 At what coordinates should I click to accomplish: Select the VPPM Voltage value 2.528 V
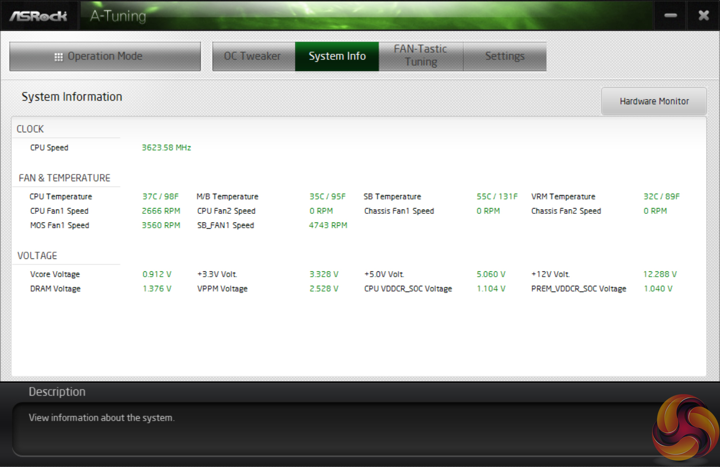tap(324, 289)
